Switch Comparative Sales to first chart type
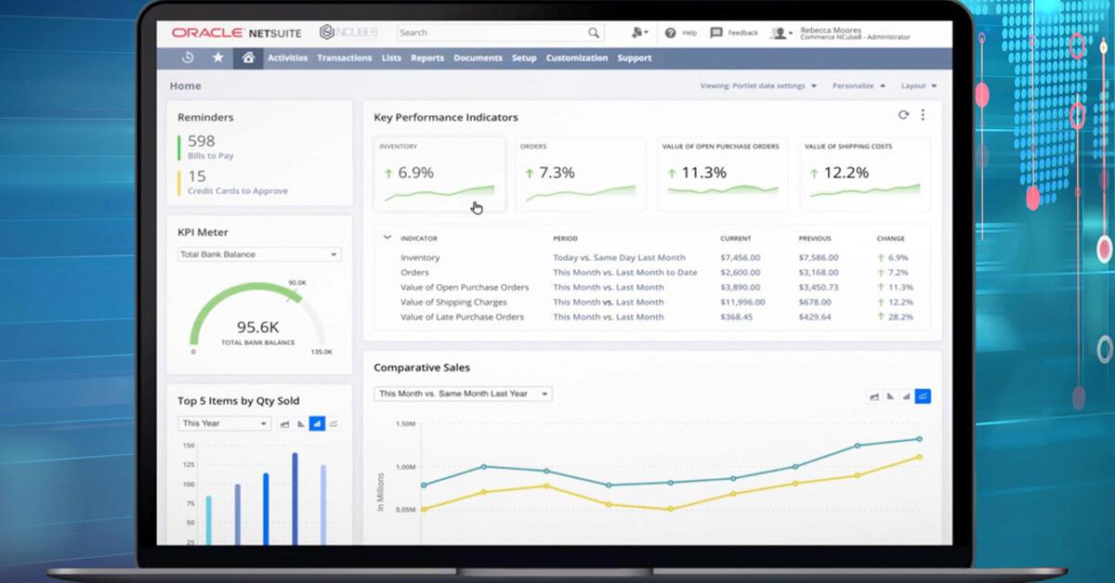Viewport: 1115px width, 583px height. coord(874,396)
